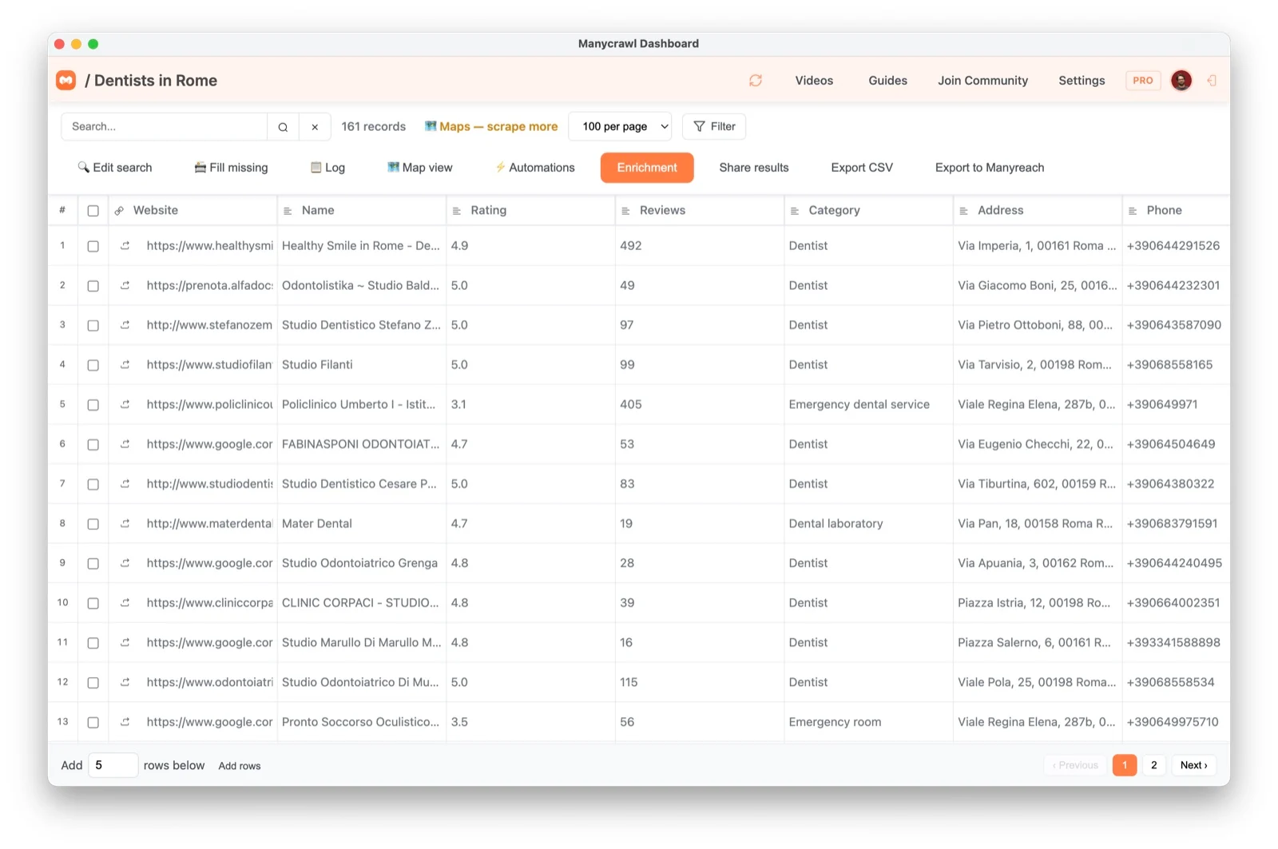Click the redirect icon in row 5
Viewport: 1278px width, 849px height.
pos(125,405)
